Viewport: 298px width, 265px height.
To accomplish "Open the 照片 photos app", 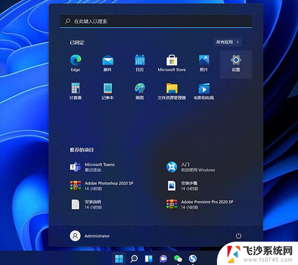I will click(204, 63).
